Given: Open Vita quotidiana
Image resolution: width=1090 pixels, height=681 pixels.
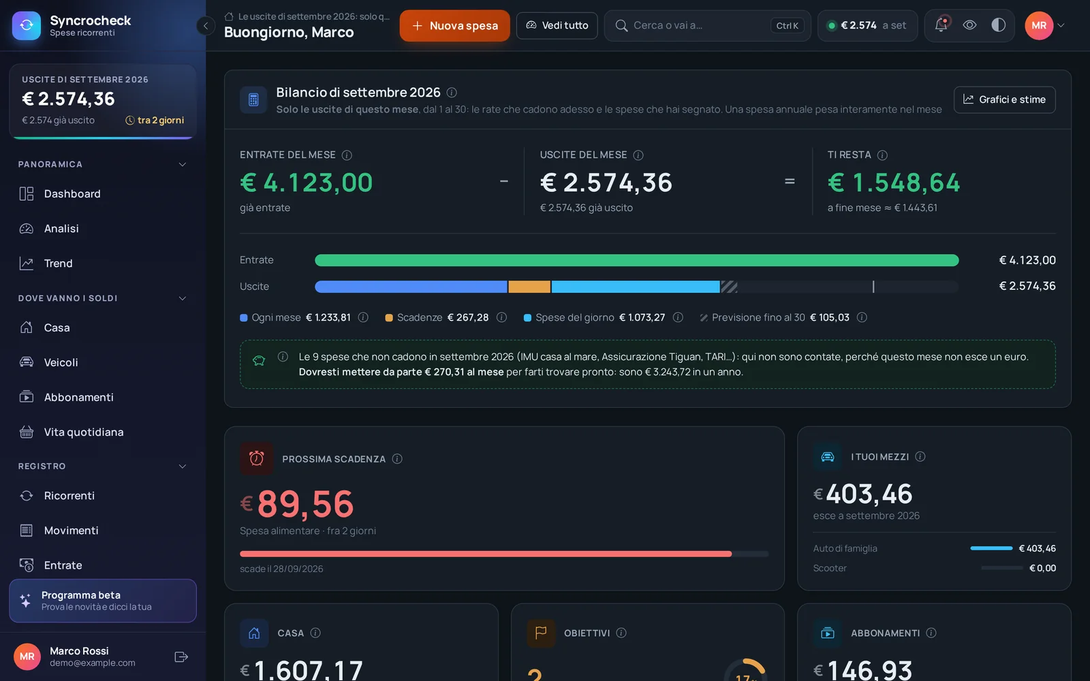Looking at the screenshot, I should [102, 432].
